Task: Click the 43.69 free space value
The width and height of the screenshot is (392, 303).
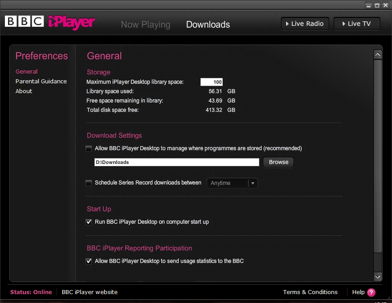Action: 215,101
